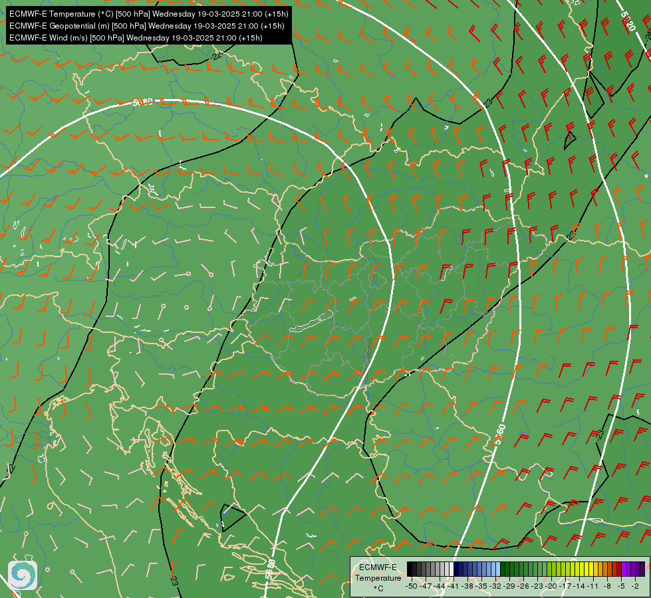
Task: Click the -50 value in the legend
Action: pos(412,586)
